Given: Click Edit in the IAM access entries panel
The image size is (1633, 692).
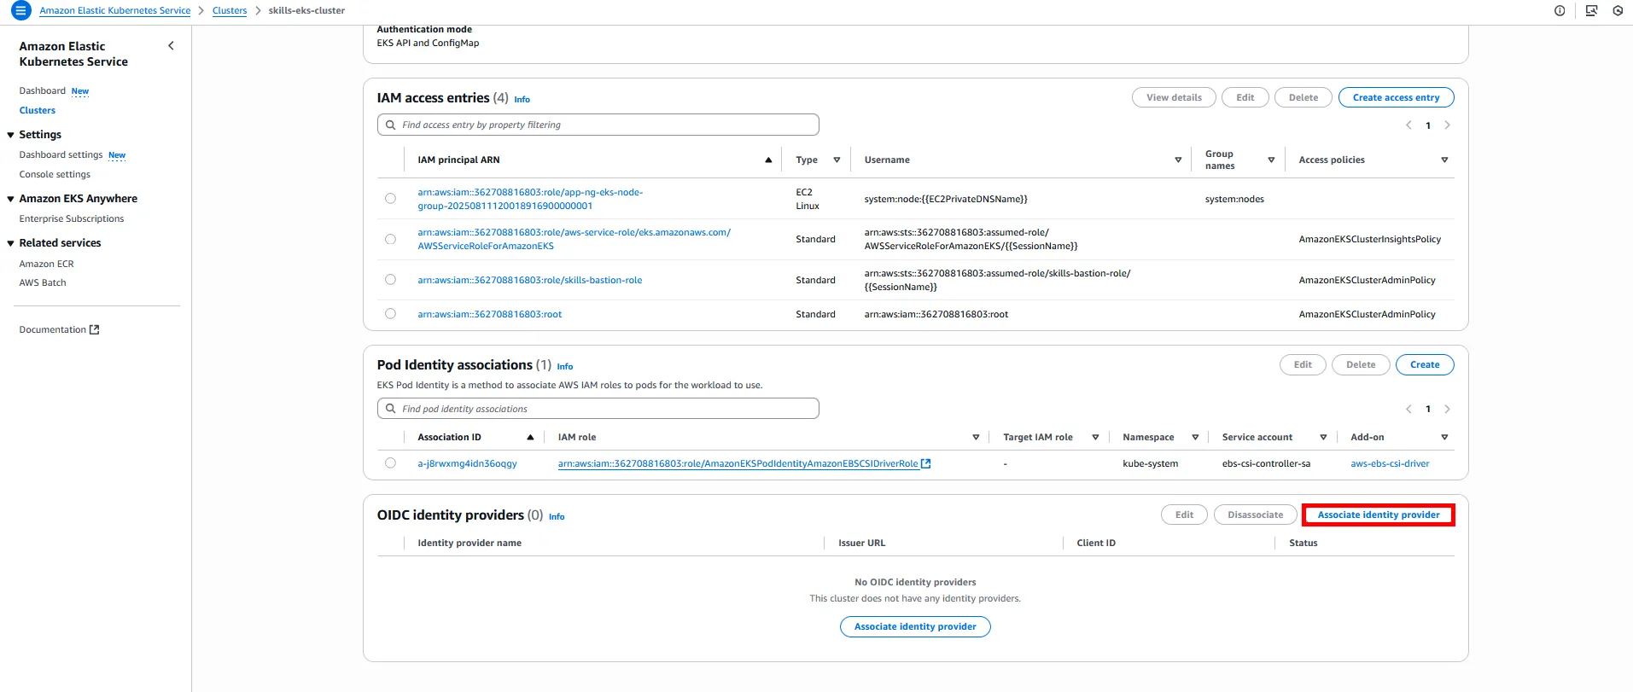Looking at the screenshot, I should click(1245, 97).
